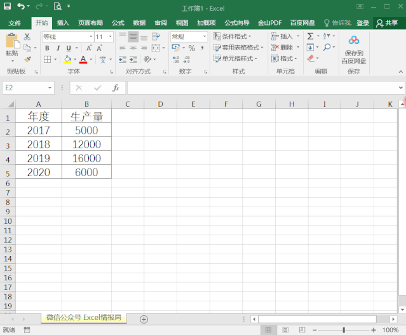Toggle Underline formatting

click(69, 48)
